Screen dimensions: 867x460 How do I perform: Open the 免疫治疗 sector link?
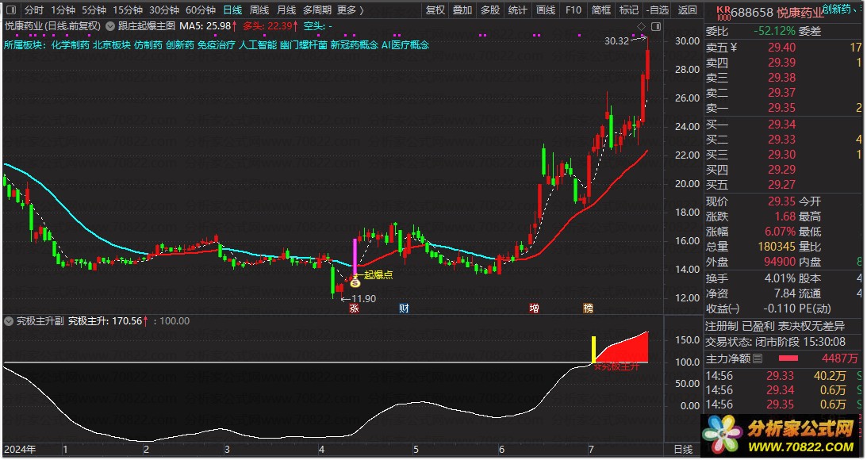[x=217, y=44]
